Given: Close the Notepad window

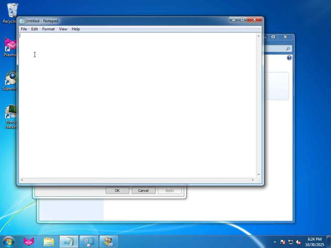Looking at the screenshot, I should coord(254,20).
